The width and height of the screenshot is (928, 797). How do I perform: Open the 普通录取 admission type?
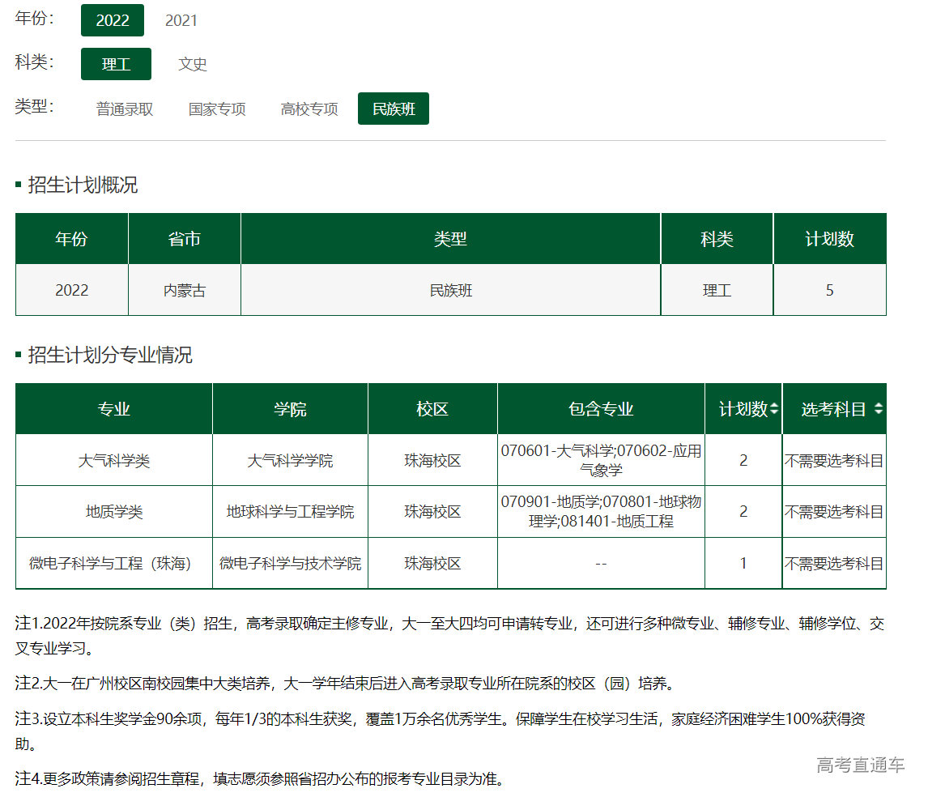(x=124, y=108)
